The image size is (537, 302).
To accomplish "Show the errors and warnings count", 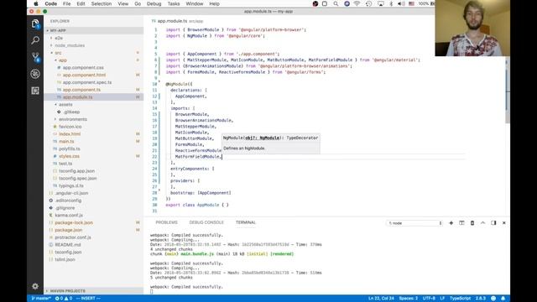I will point(64,299).
